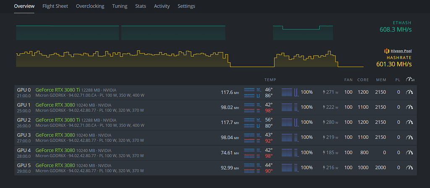430x188 pixels.
Task: Click the FAN column header
Action: pos(349,80)
